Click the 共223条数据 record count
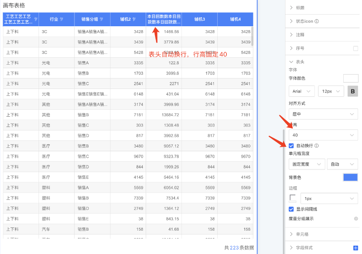Viewport: 362px width, 254px height. [239, 248]
